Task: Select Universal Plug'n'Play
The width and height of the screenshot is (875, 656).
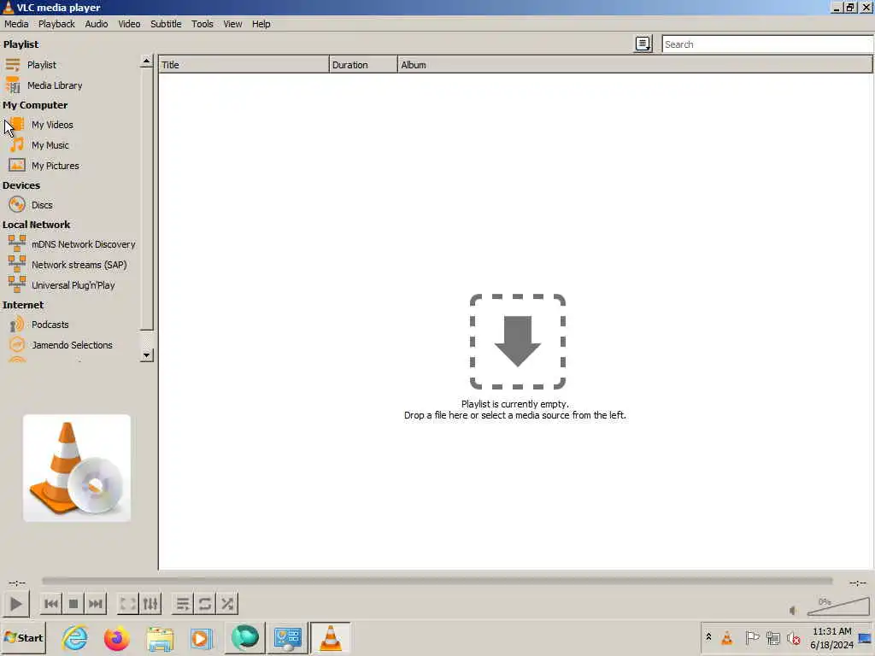Action: coord(73,285)
